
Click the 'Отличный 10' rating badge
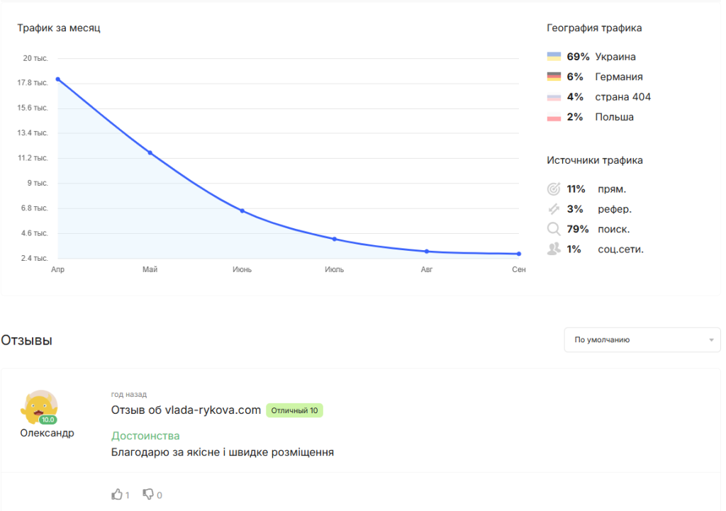click(294, 410)
